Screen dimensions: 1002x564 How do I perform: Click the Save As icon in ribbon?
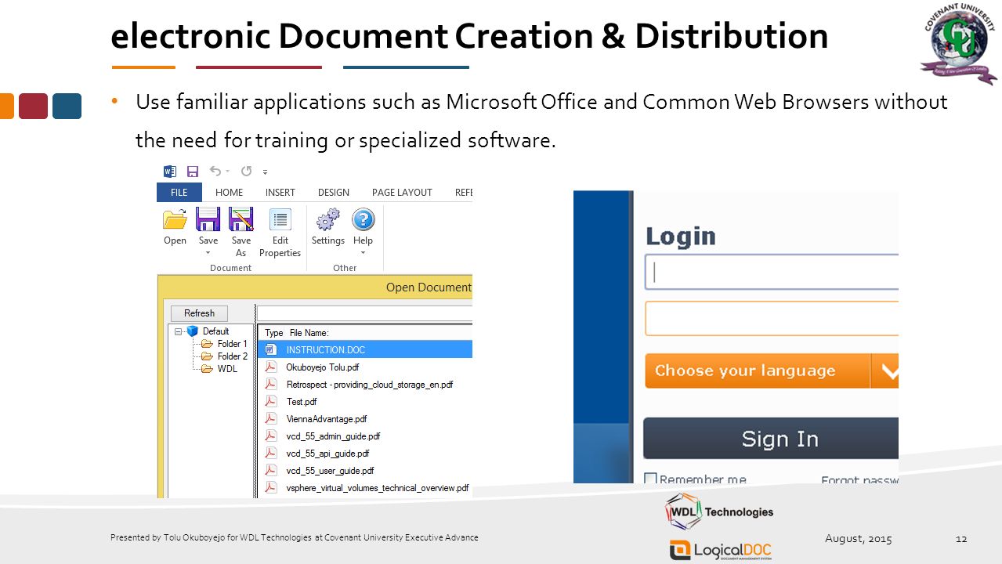click(241, 219)
